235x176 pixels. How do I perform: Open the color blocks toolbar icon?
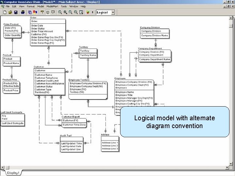tap(35, 12)
